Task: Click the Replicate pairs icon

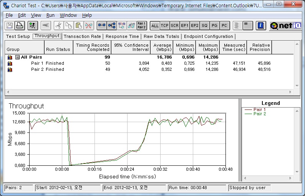Action: click(132, 26)
